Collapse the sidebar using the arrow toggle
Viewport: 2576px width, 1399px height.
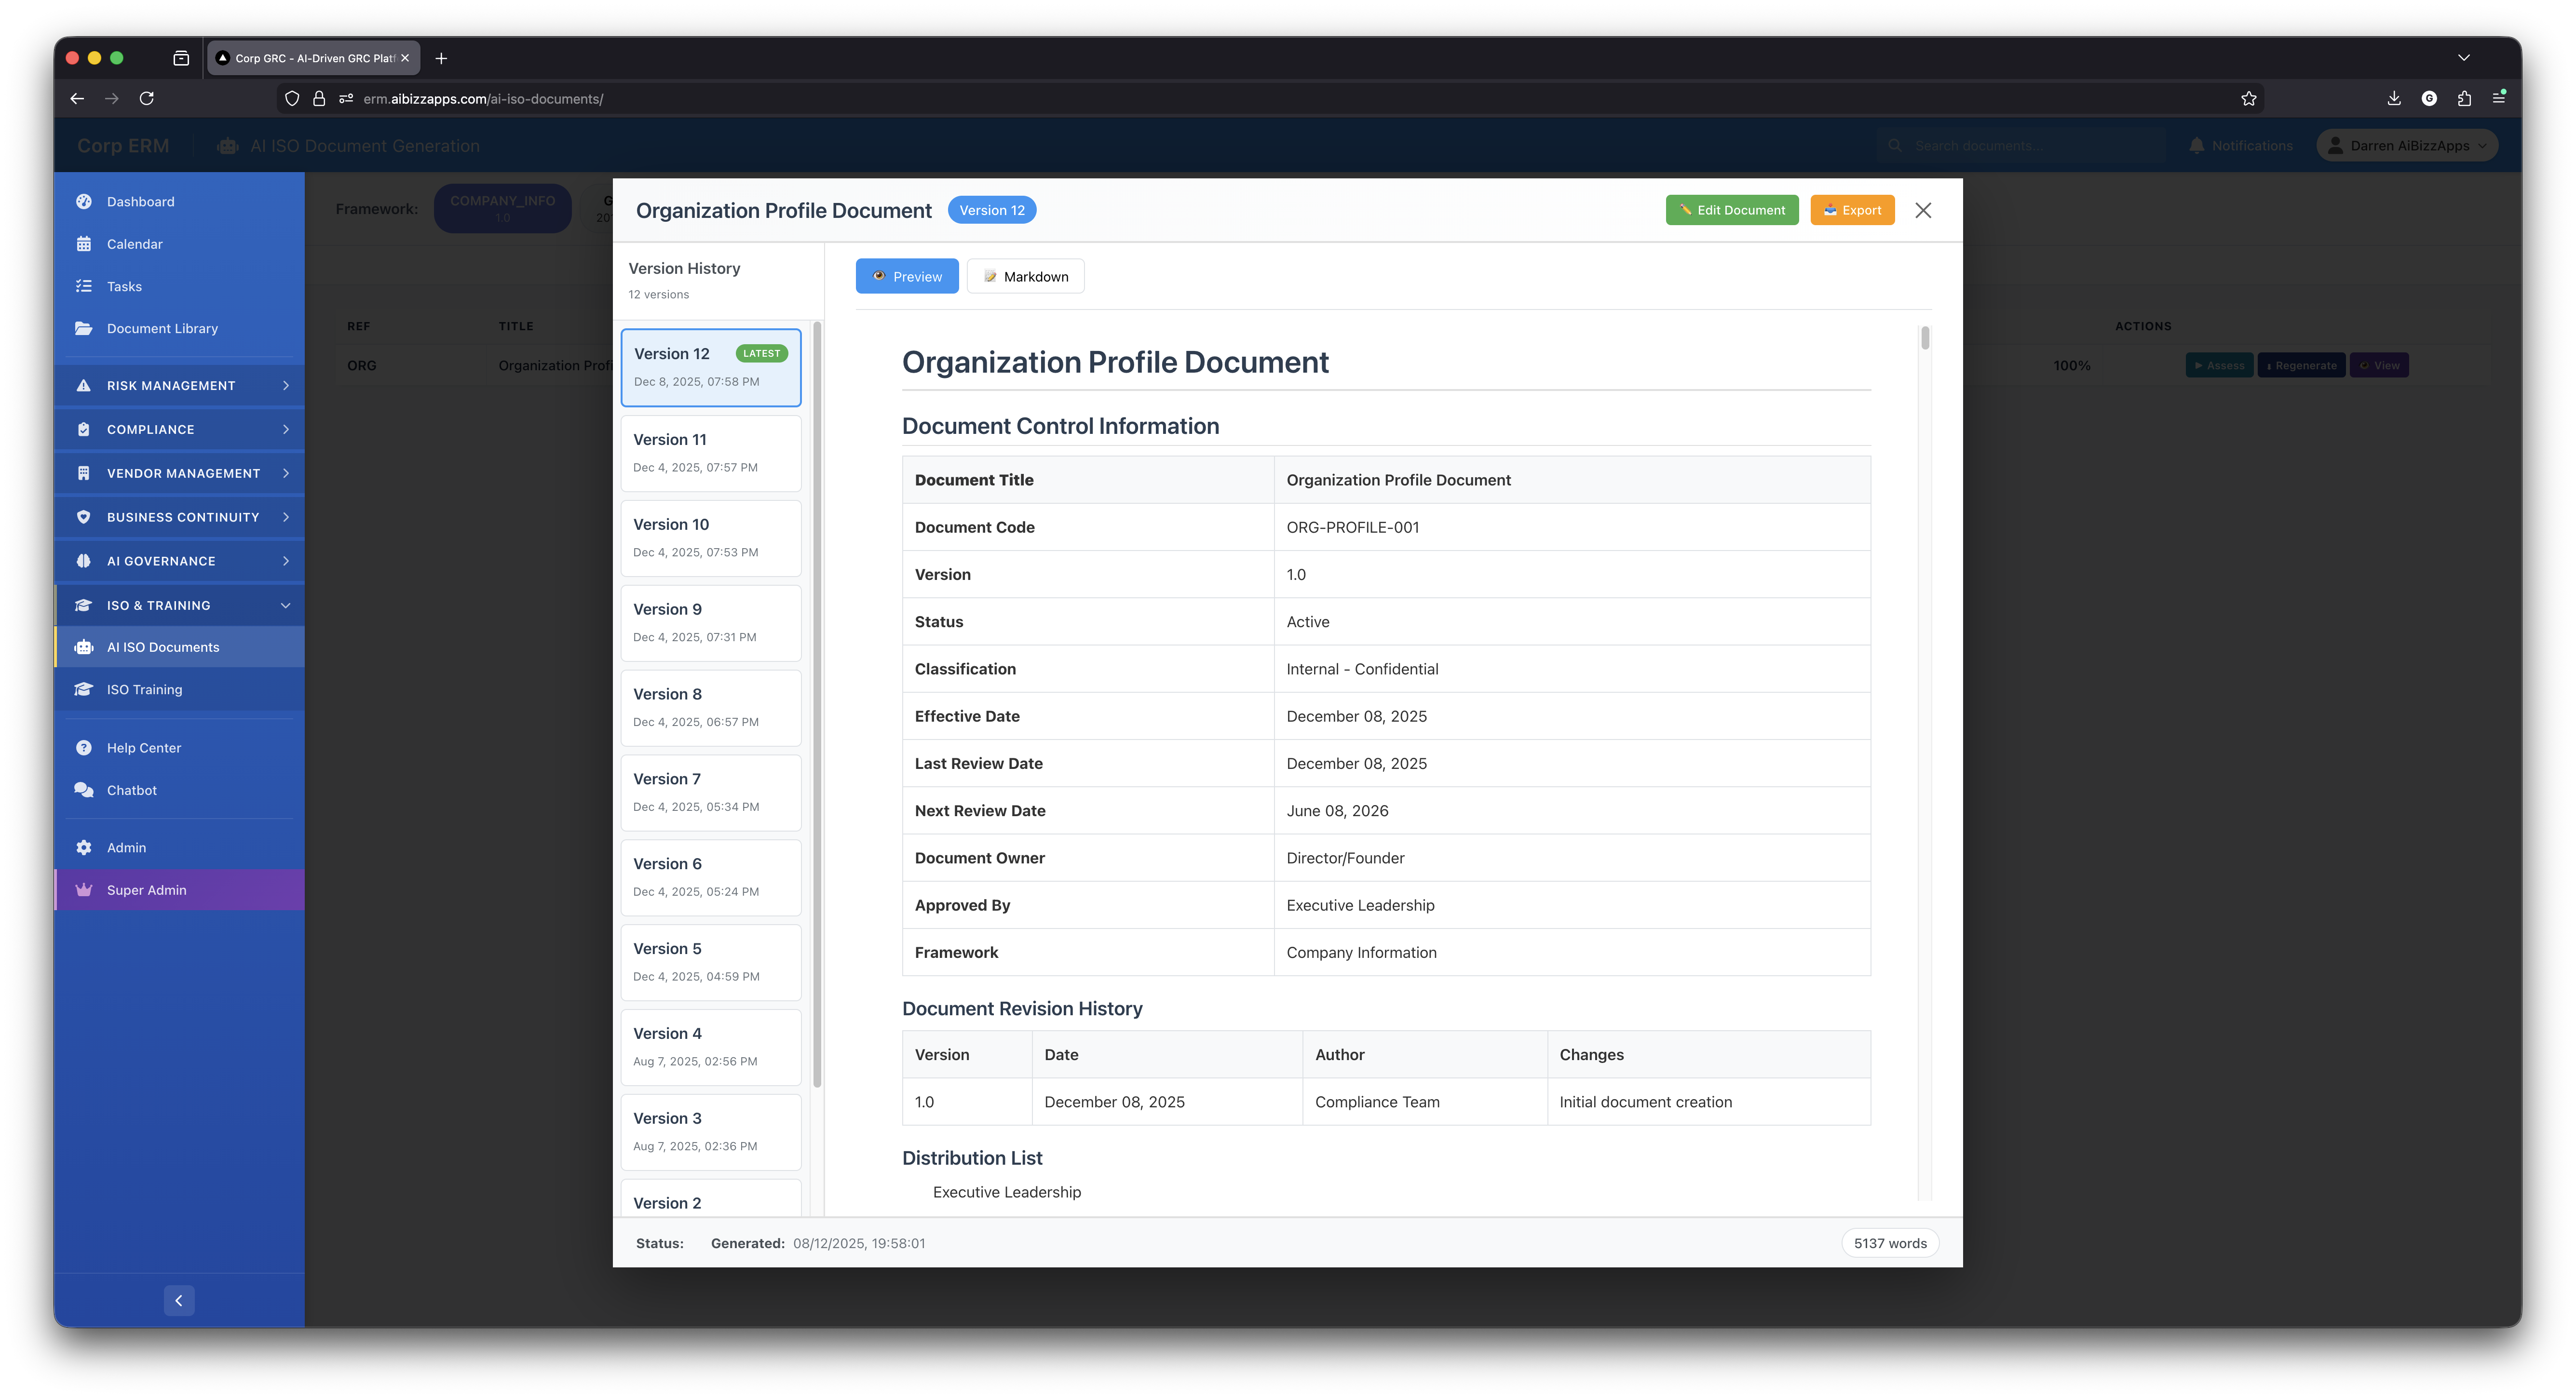[179, 1300]
